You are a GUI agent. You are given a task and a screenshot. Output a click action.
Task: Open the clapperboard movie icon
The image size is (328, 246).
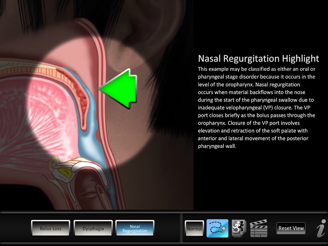point(258,228)
